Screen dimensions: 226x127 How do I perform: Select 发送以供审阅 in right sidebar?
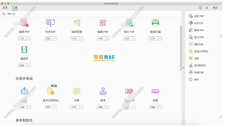[198, 51]
